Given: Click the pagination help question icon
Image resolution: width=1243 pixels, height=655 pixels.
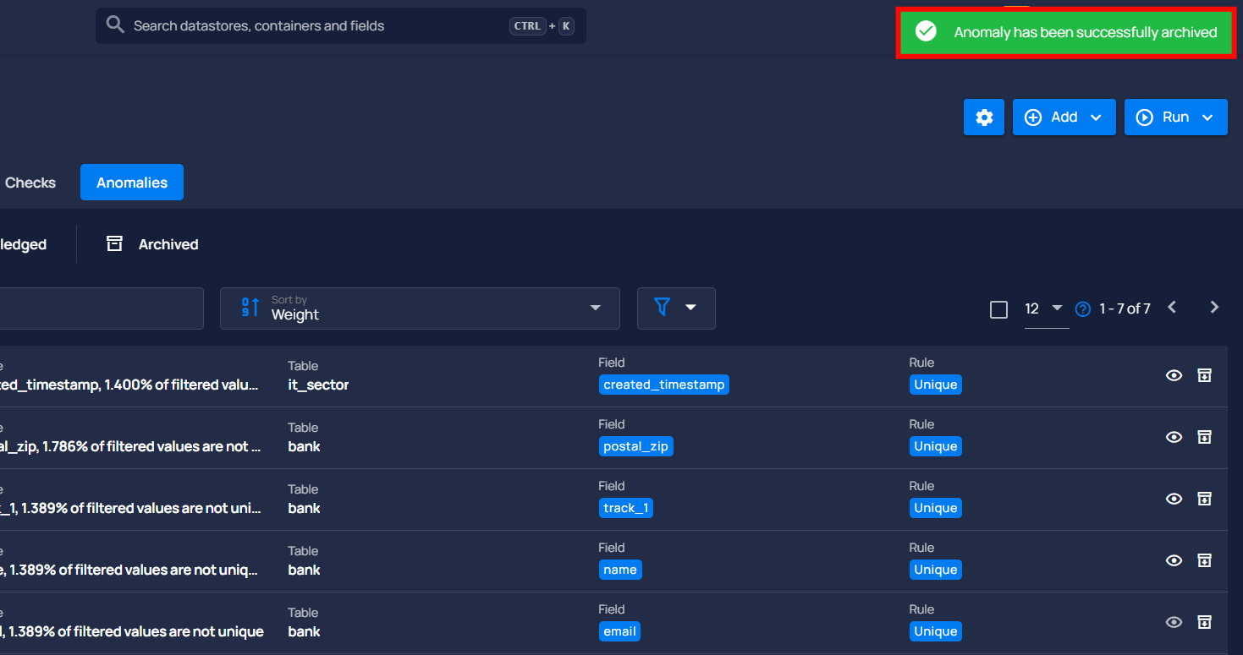Looking at the screenshot, I should tap(1083, 309).
